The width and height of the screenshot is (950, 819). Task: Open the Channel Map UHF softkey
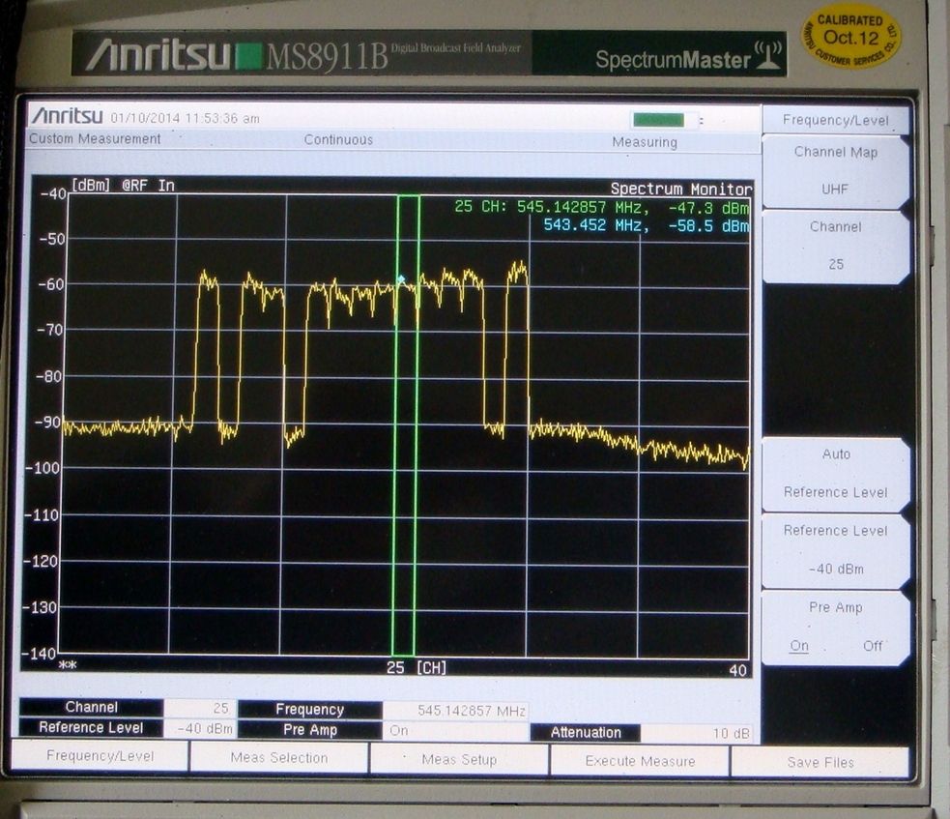tap(836, 171)
